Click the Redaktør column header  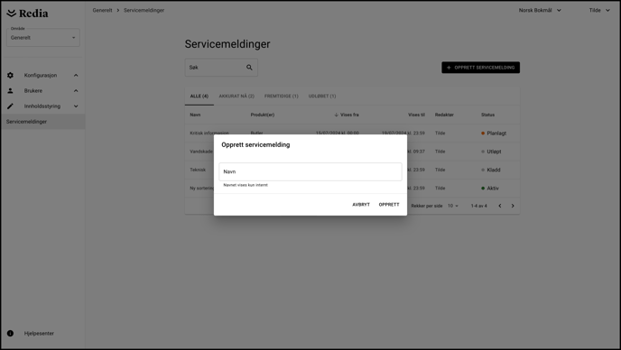[x=444, y=115]
